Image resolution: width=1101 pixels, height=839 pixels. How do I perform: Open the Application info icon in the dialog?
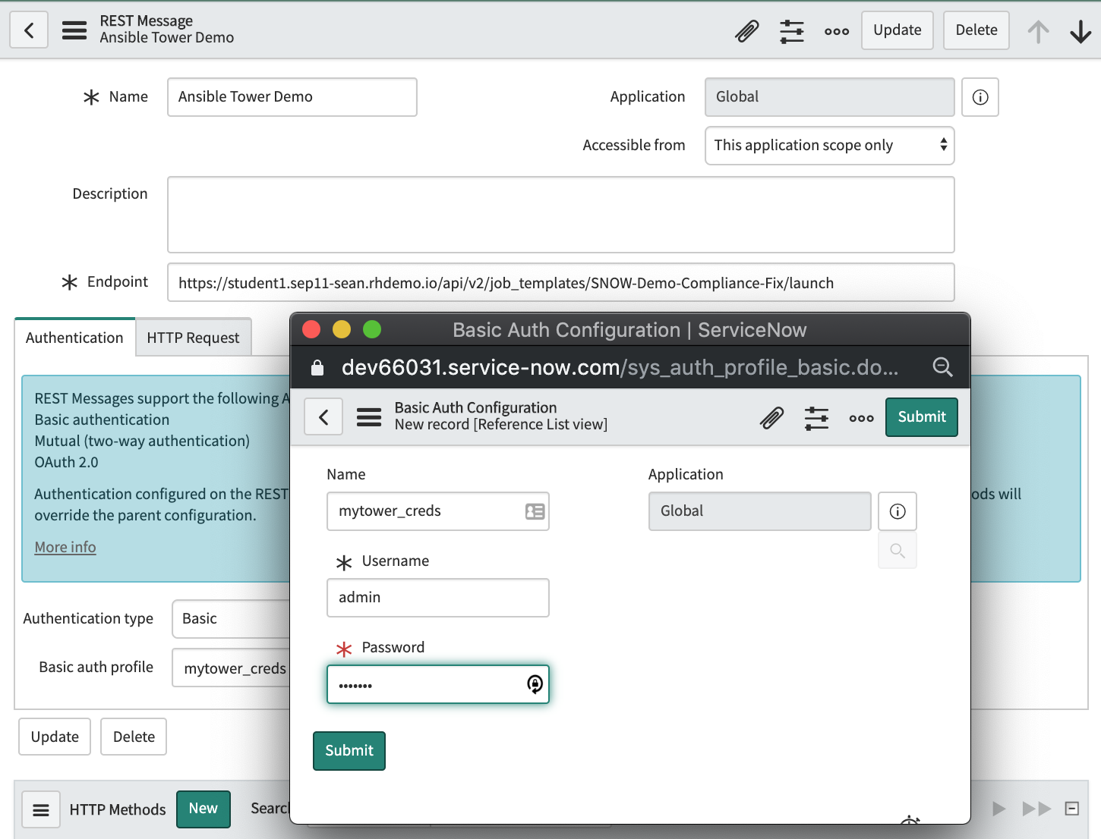[898, 511]
